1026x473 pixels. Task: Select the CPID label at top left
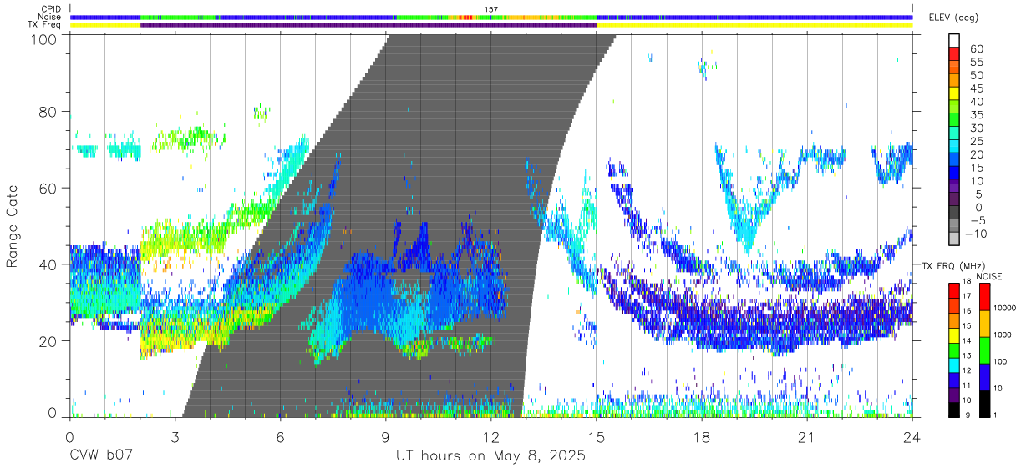coord(52,9)
